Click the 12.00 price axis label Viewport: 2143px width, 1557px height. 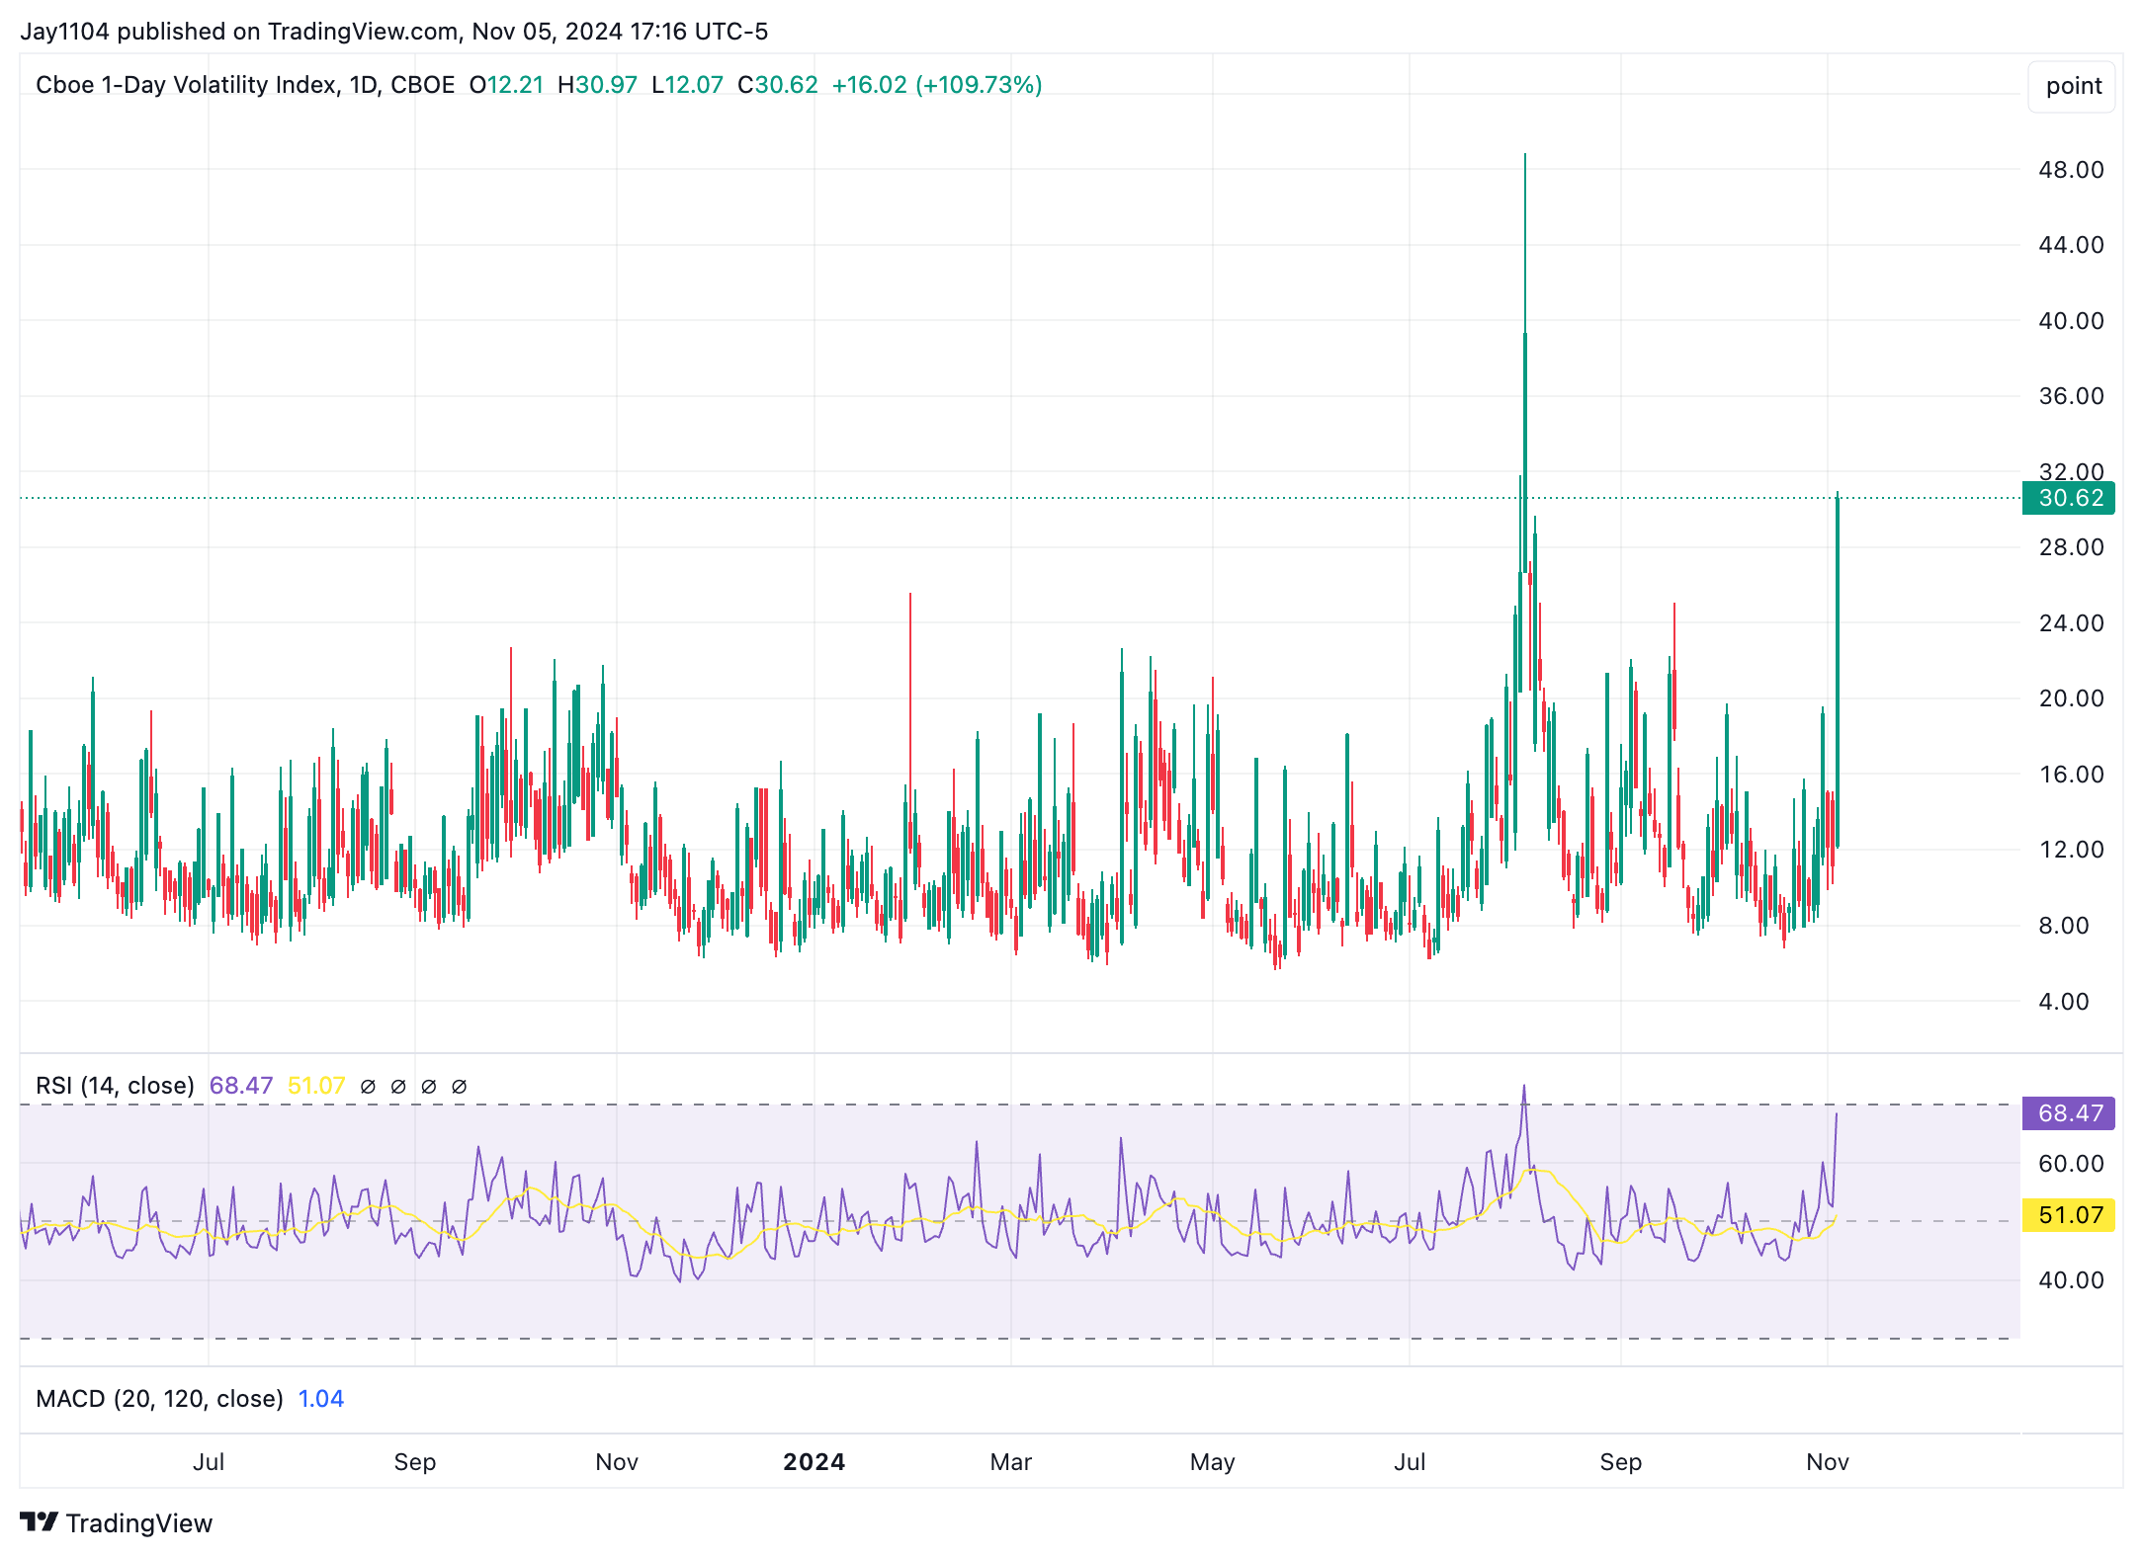click(x=2071, y=850)
